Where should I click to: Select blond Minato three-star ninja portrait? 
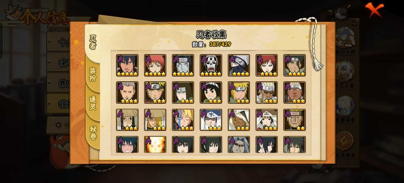coord(239,92)
